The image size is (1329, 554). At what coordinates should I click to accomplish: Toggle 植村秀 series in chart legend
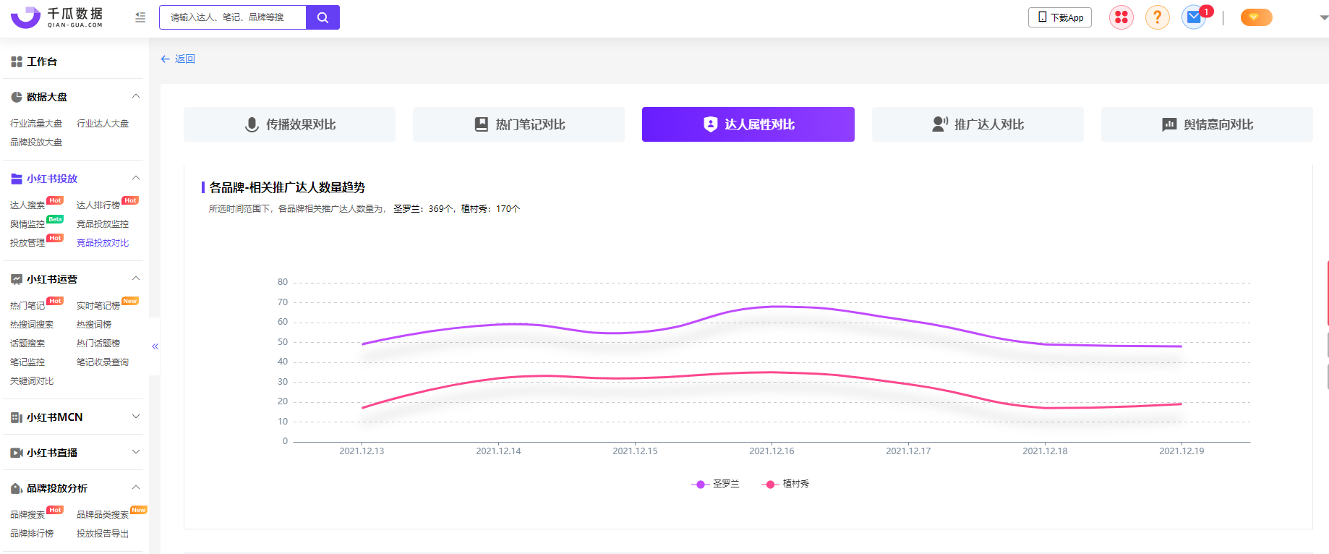(x=785, y=484)
